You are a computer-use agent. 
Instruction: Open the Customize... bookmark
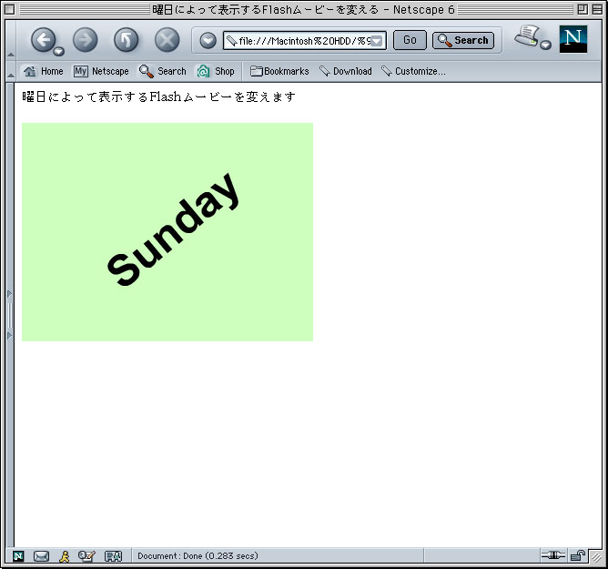pos(413,71)
